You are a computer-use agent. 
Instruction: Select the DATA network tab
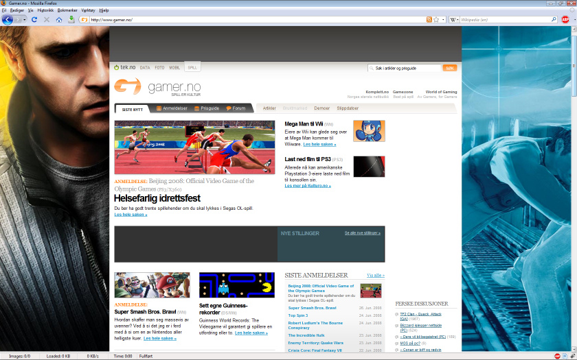pyautogui.click(x=145, y=68)
